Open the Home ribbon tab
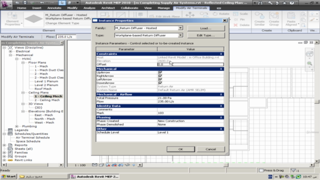320x180 pixels. click(21, 8)
